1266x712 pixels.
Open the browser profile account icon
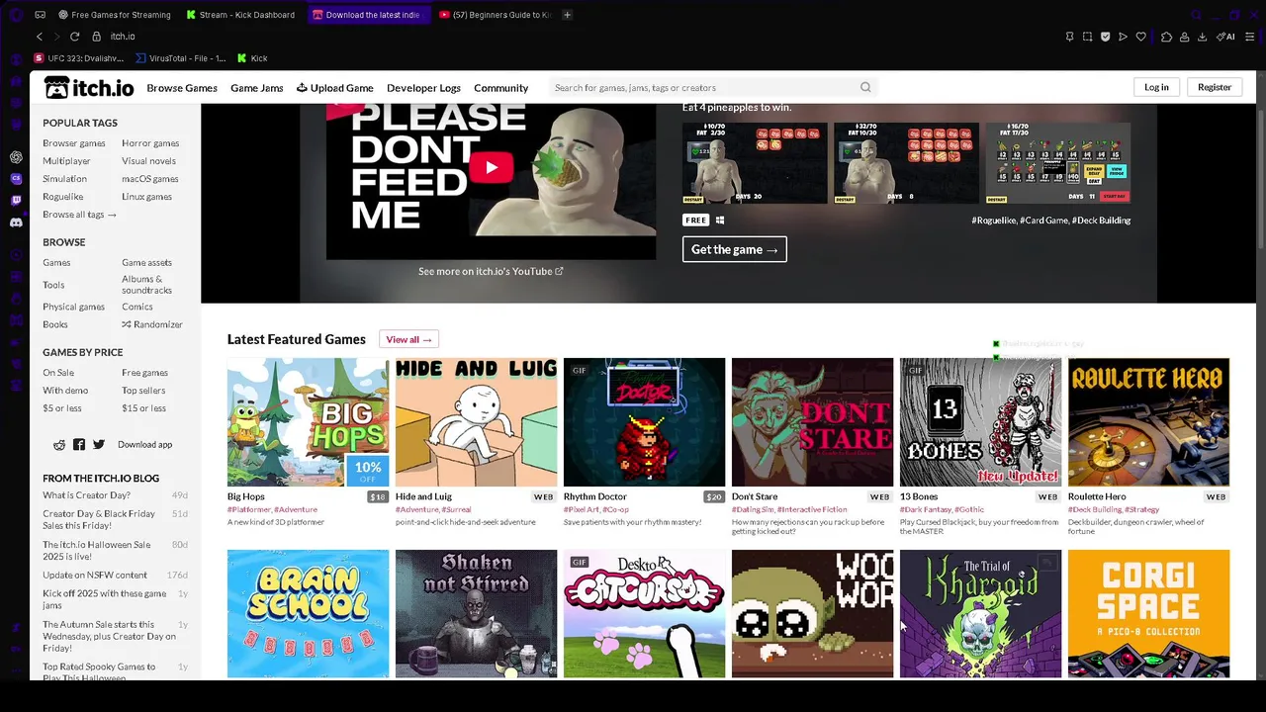pyautogui.click(x=1185, y=37)
